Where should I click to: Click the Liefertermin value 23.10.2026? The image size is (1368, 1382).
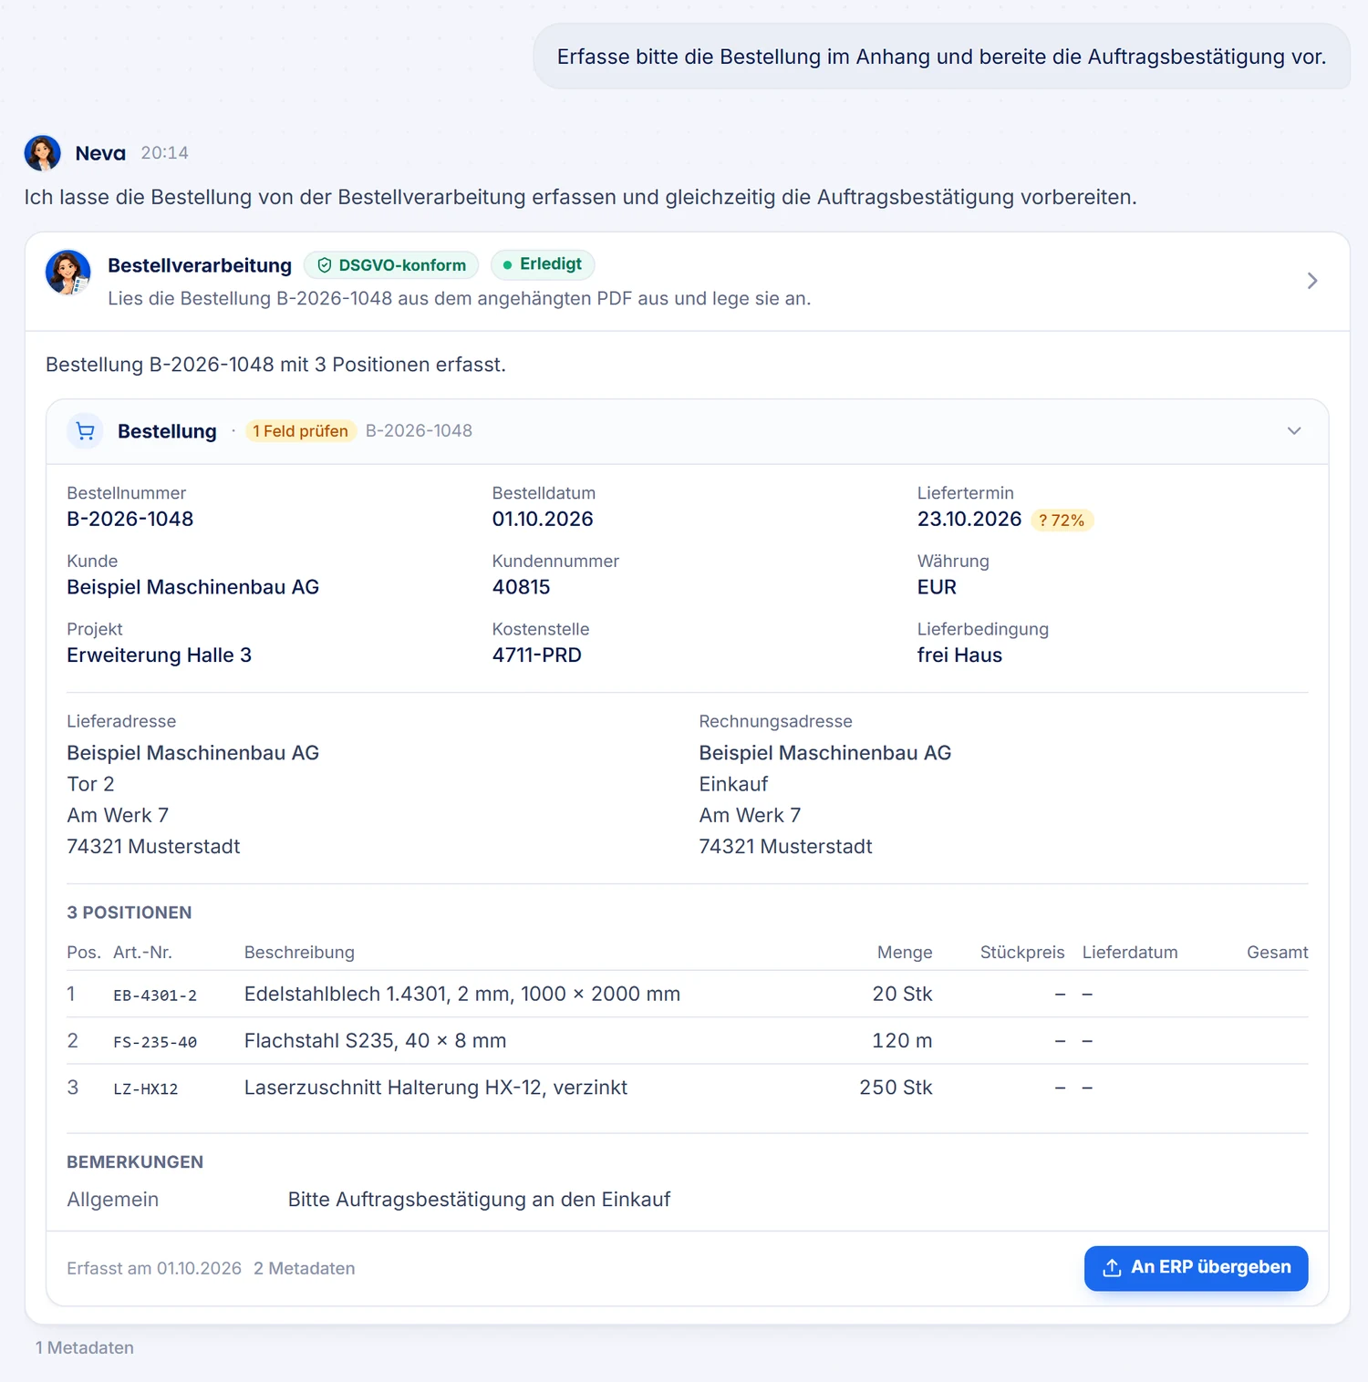click(x=969, y=520)
